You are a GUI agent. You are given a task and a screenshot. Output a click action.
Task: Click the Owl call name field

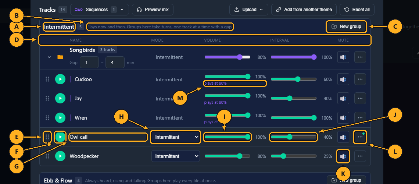tap(108, 137)
